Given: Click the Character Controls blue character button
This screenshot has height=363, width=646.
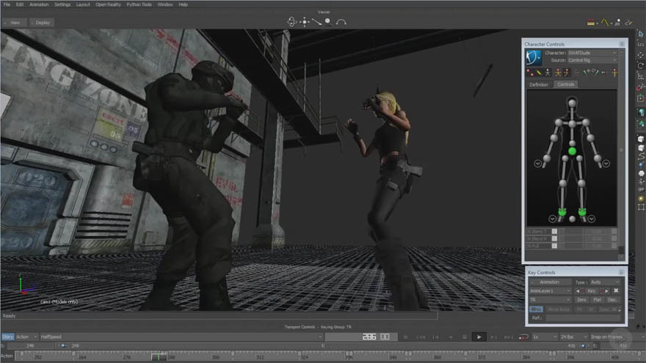Looking at the screenshot, I should (534, 57).
